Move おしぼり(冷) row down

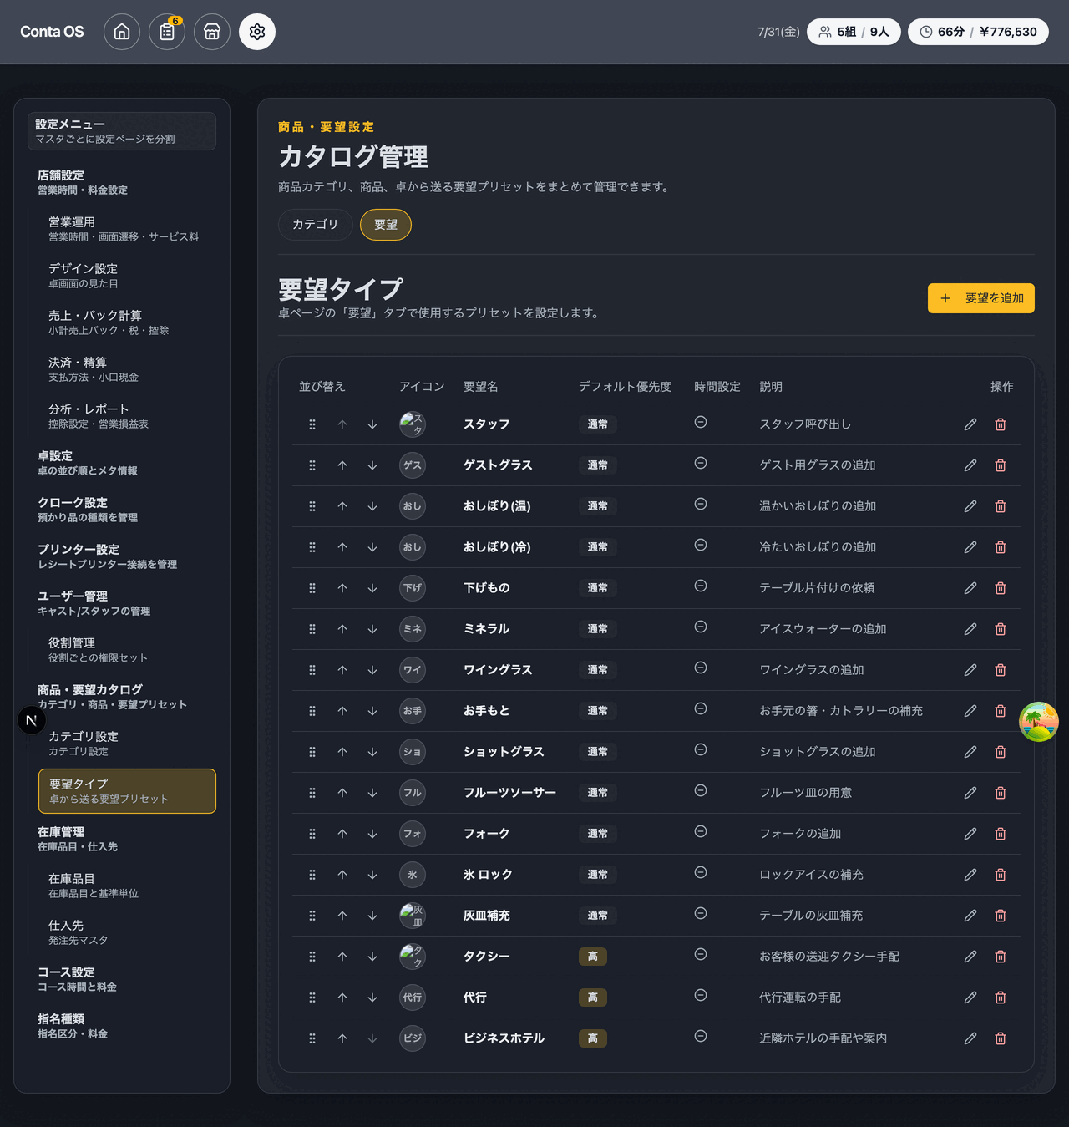(x=372, y=547)
